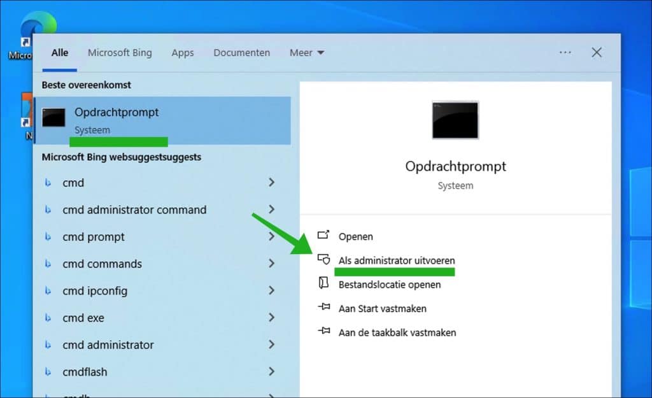This screenshot has height=398, width=652.
Task: Click the open-window icon beside Openen
Action: coord(323,235)
